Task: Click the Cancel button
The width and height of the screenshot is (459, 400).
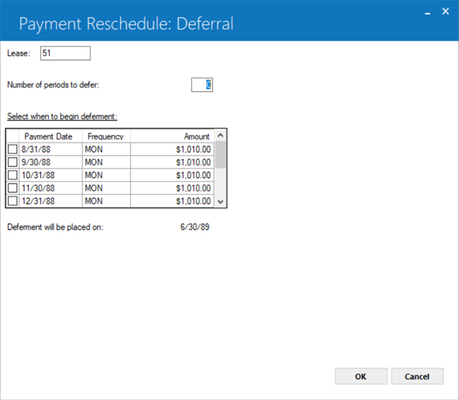Action: click(417, 376)
